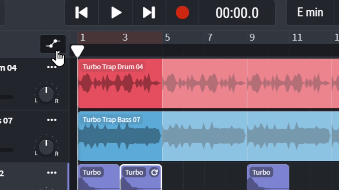This screenshot has width=339, height=190.
Task: Click the white playhead marker
Action: [78, 51]
